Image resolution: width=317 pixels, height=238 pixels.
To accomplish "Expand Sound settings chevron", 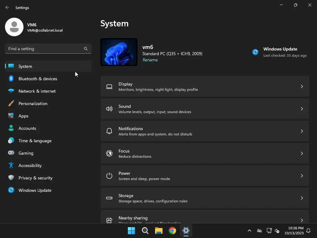I will [x=302, y=109].
